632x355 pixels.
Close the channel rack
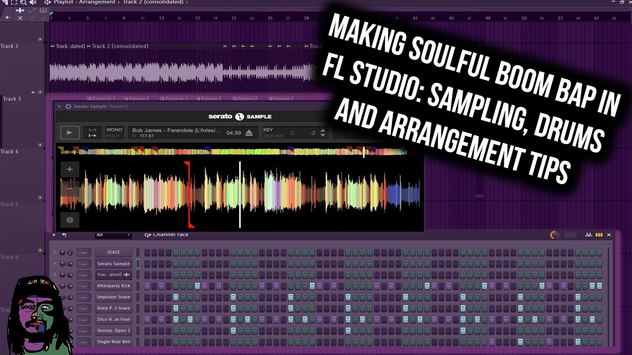click(609, 235)
